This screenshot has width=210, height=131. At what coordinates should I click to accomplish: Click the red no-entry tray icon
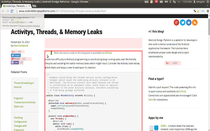pyautogui.click(x=156, y=2)
